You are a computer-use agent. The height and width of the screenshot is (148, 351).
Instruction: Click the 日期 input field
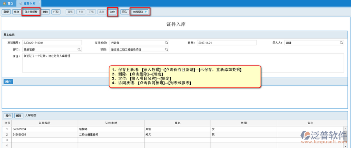click(x=227, y=43)
